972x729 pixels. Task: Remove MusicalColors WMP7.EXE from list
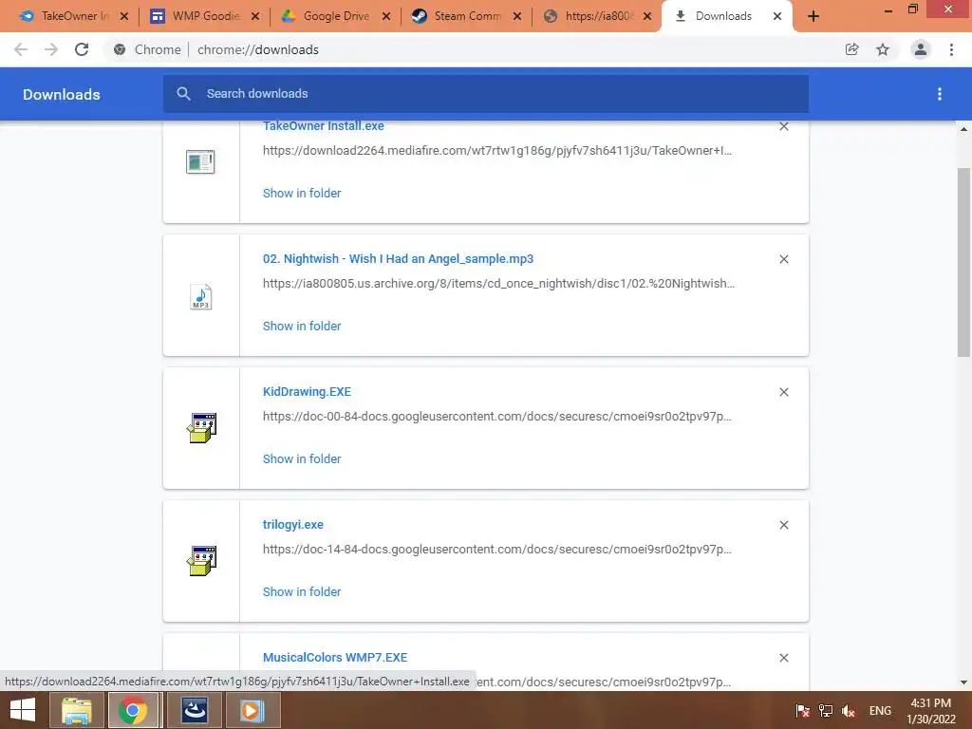[x=784, y=658]
